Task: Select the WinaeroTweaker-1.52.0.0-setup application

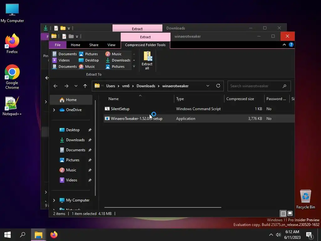Action: click(x=136, y=118)
